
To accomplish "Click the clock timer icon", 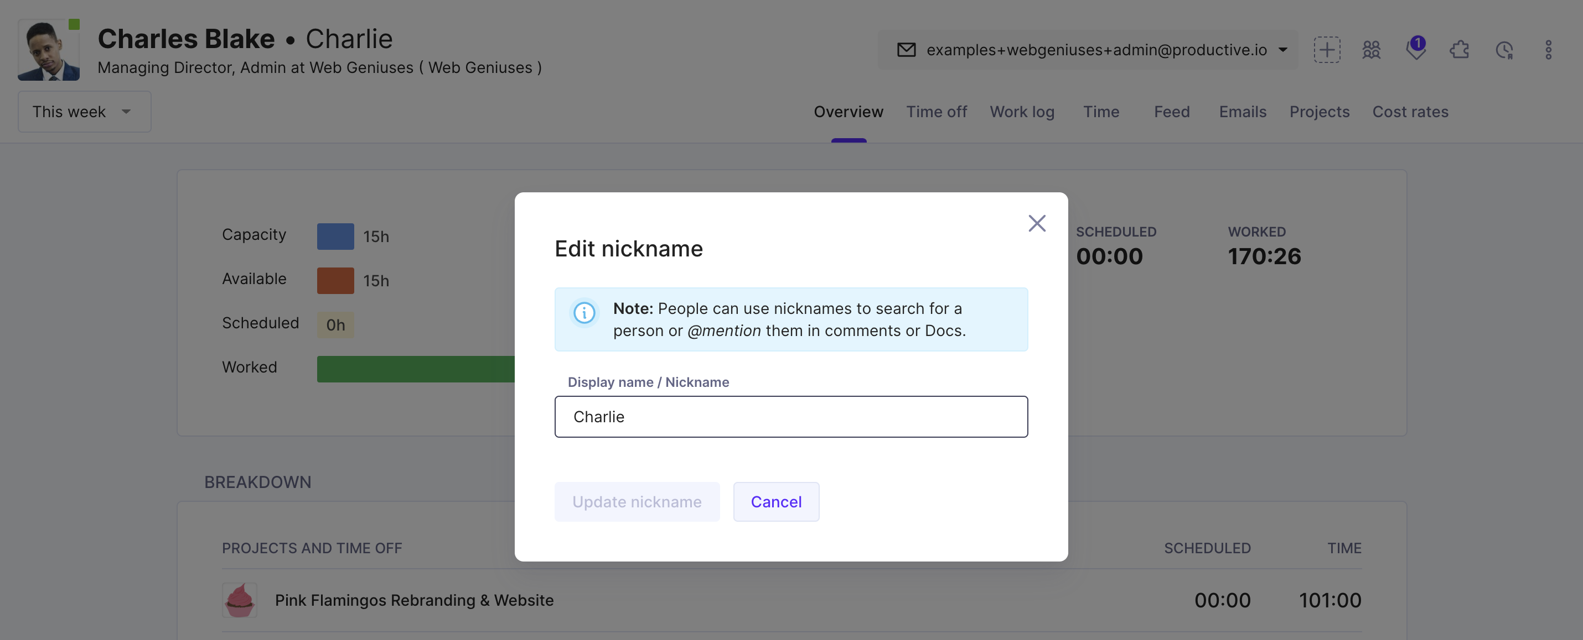I will tap(1504, 50).
